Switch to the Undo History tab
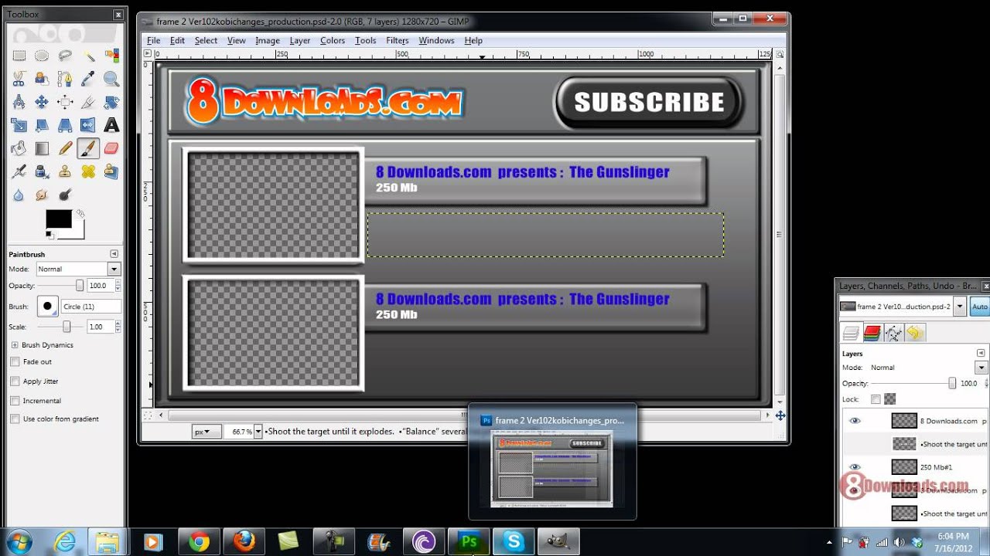The image size is (990, 556). tap(915, 333)
